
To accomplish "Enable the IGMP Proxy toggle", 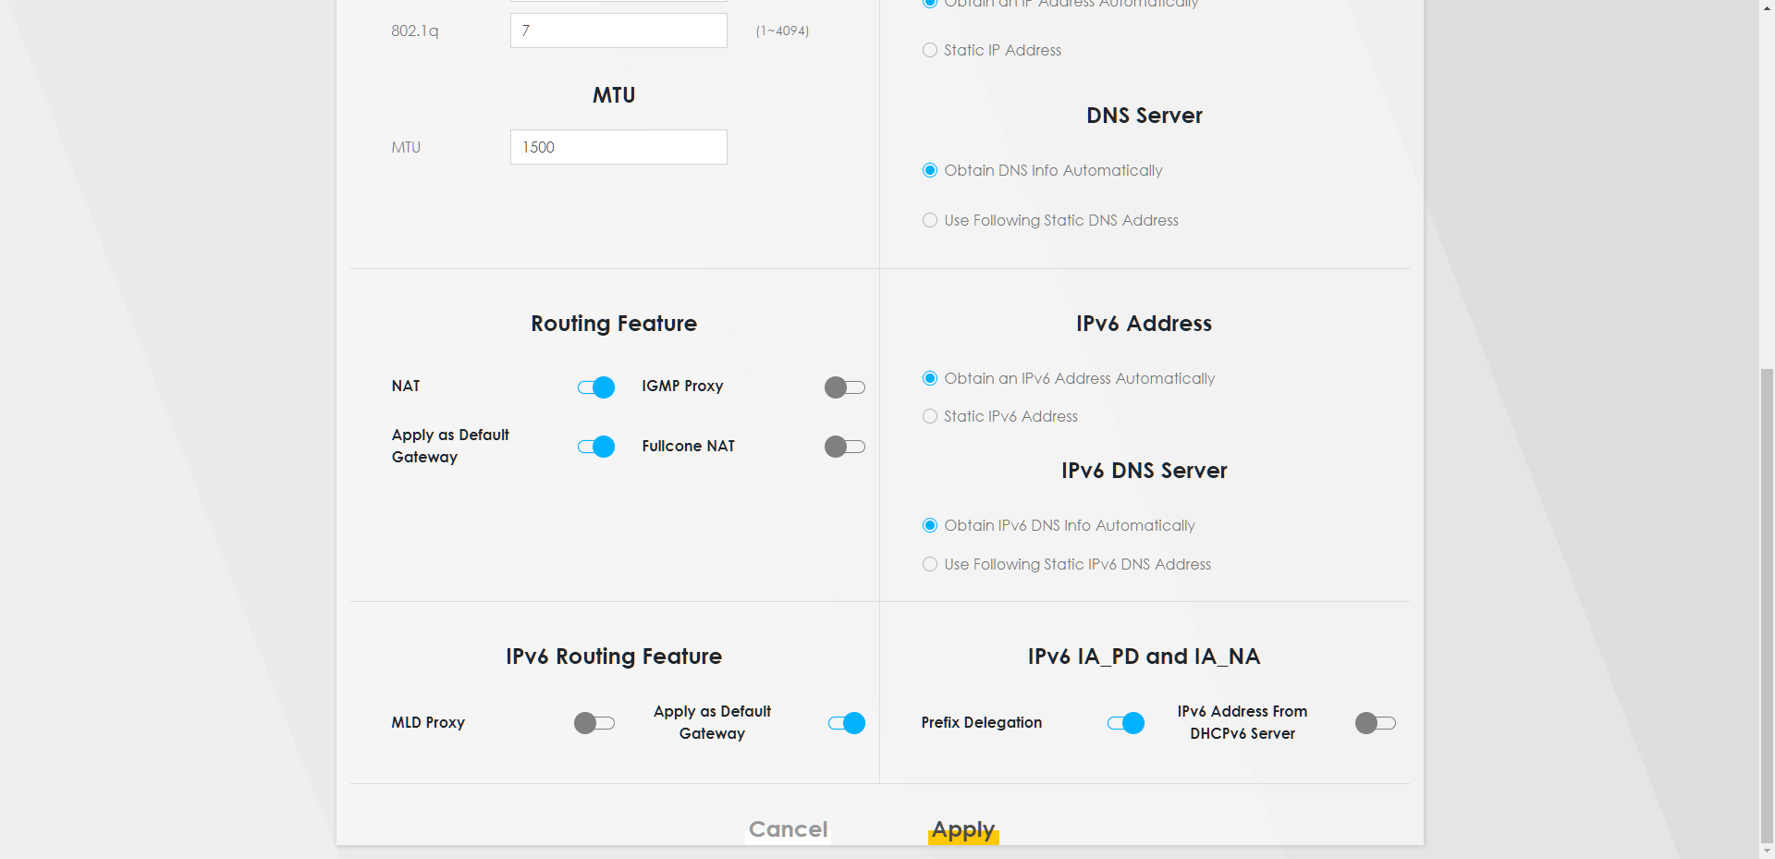I will [844, 387].
